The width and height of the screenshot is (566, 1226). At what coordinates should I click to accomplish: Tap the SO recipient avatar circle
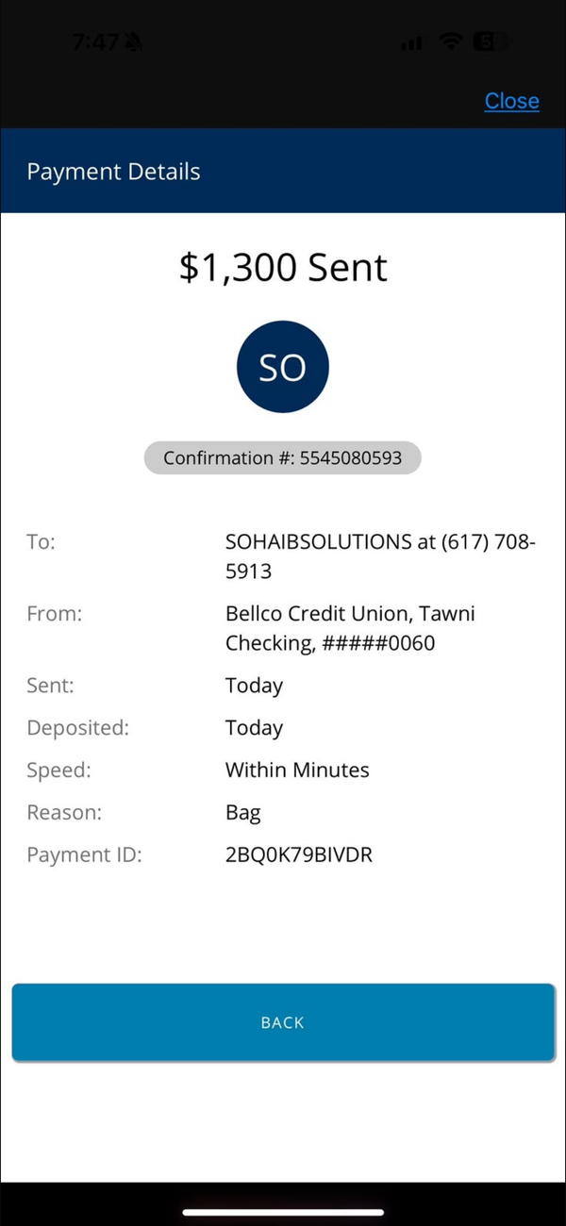point(283,367)
